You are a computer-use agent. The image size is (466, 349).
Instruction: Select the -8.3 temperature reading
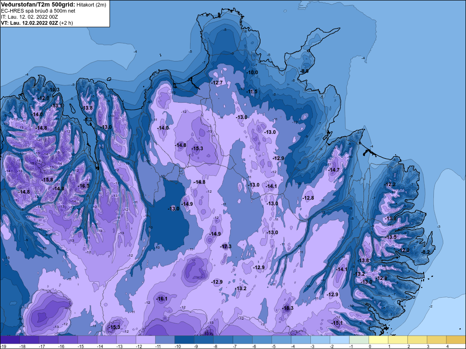(88, 119)
